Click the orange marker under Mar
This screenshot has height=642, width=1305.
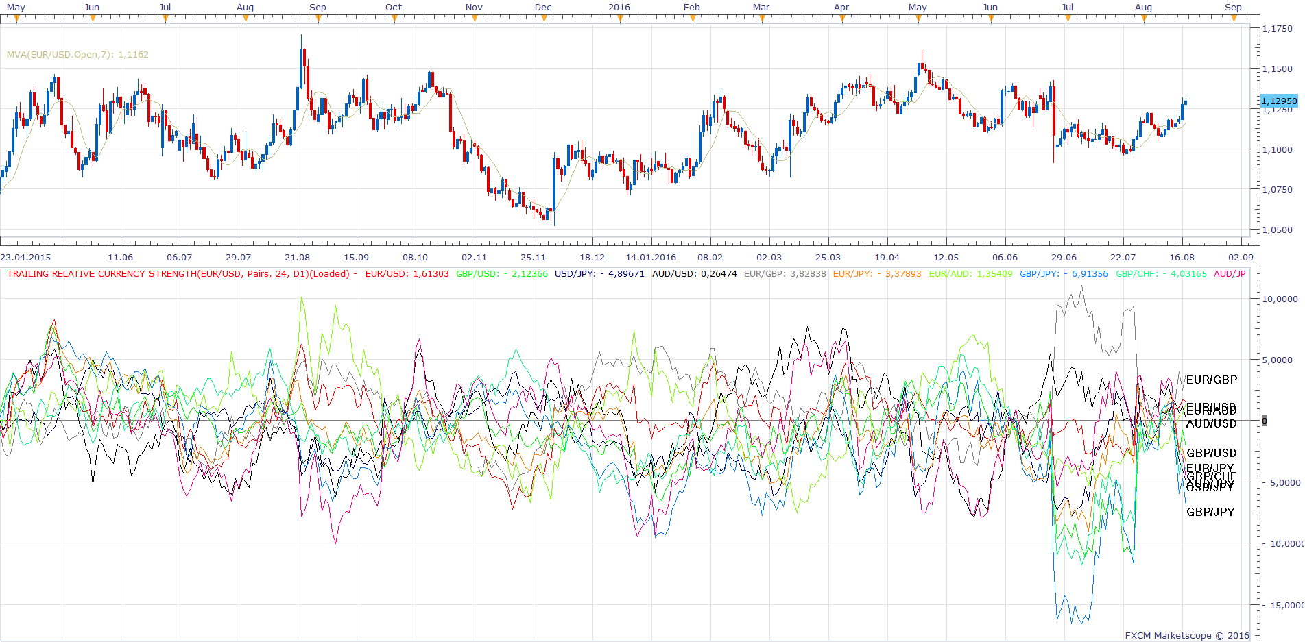(x=763, y=19)
